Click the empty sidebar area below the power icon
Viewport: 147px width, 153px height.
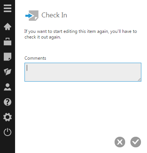point(8,145)
